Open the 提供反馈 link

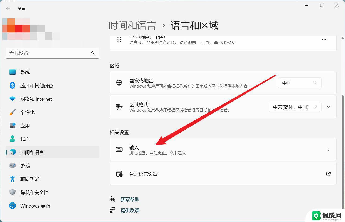click(130, 210)
